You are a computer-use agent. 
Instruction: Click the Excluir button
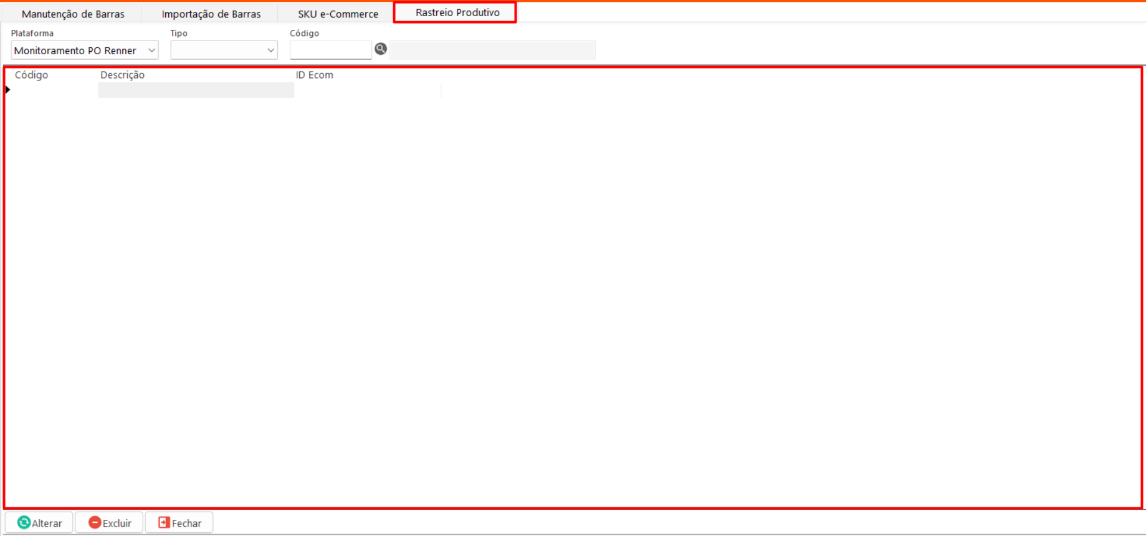coord(109,522)
